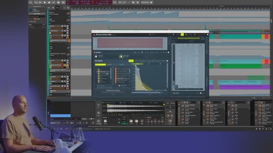The image size is (273, 153).
Task: Arm recording with the transport Record button
Action: click(x=49, y=3)
